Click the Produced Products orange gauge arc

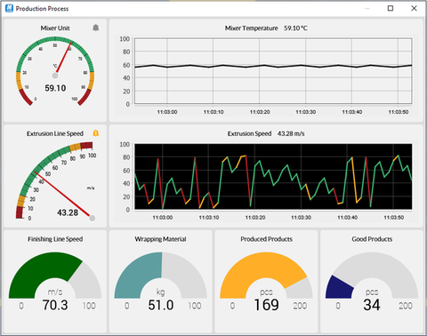coord(261,269)
